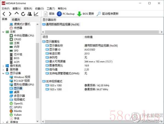Select 中央处理器(CPU) in the tree
The image size is (164, 124).
click(x=22, y=36)
